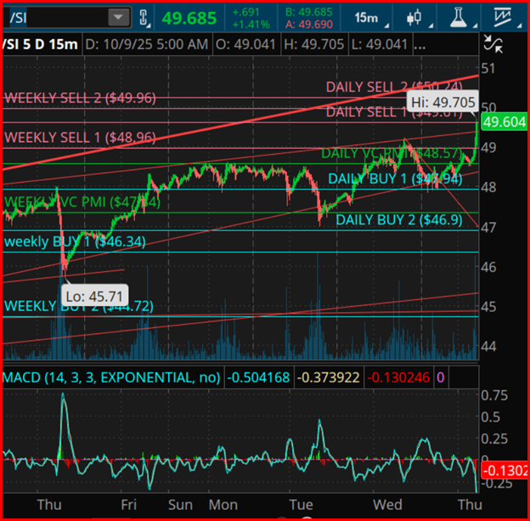Open the Drawings tool menu
The image size is (530, 521).
click(x=509, y=17)
